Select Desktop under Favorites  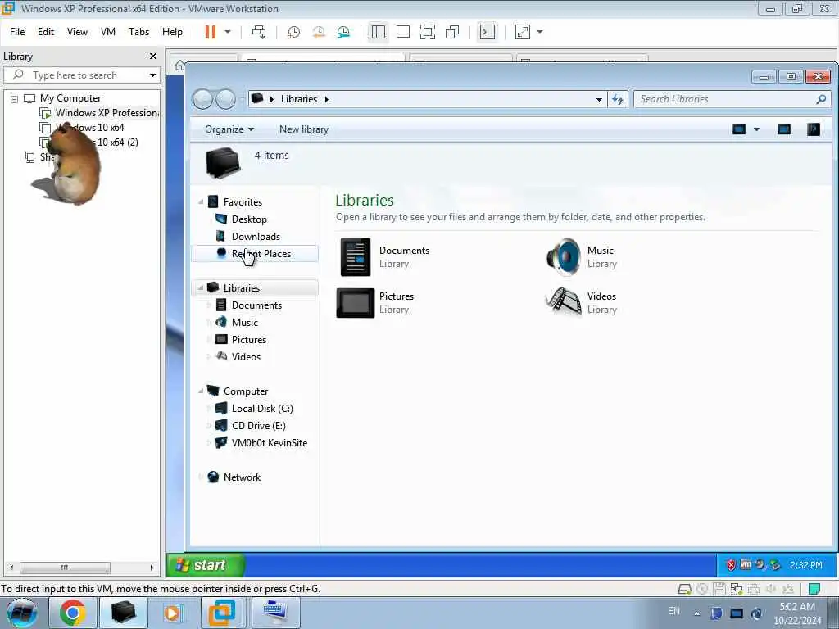coord(249,219)
